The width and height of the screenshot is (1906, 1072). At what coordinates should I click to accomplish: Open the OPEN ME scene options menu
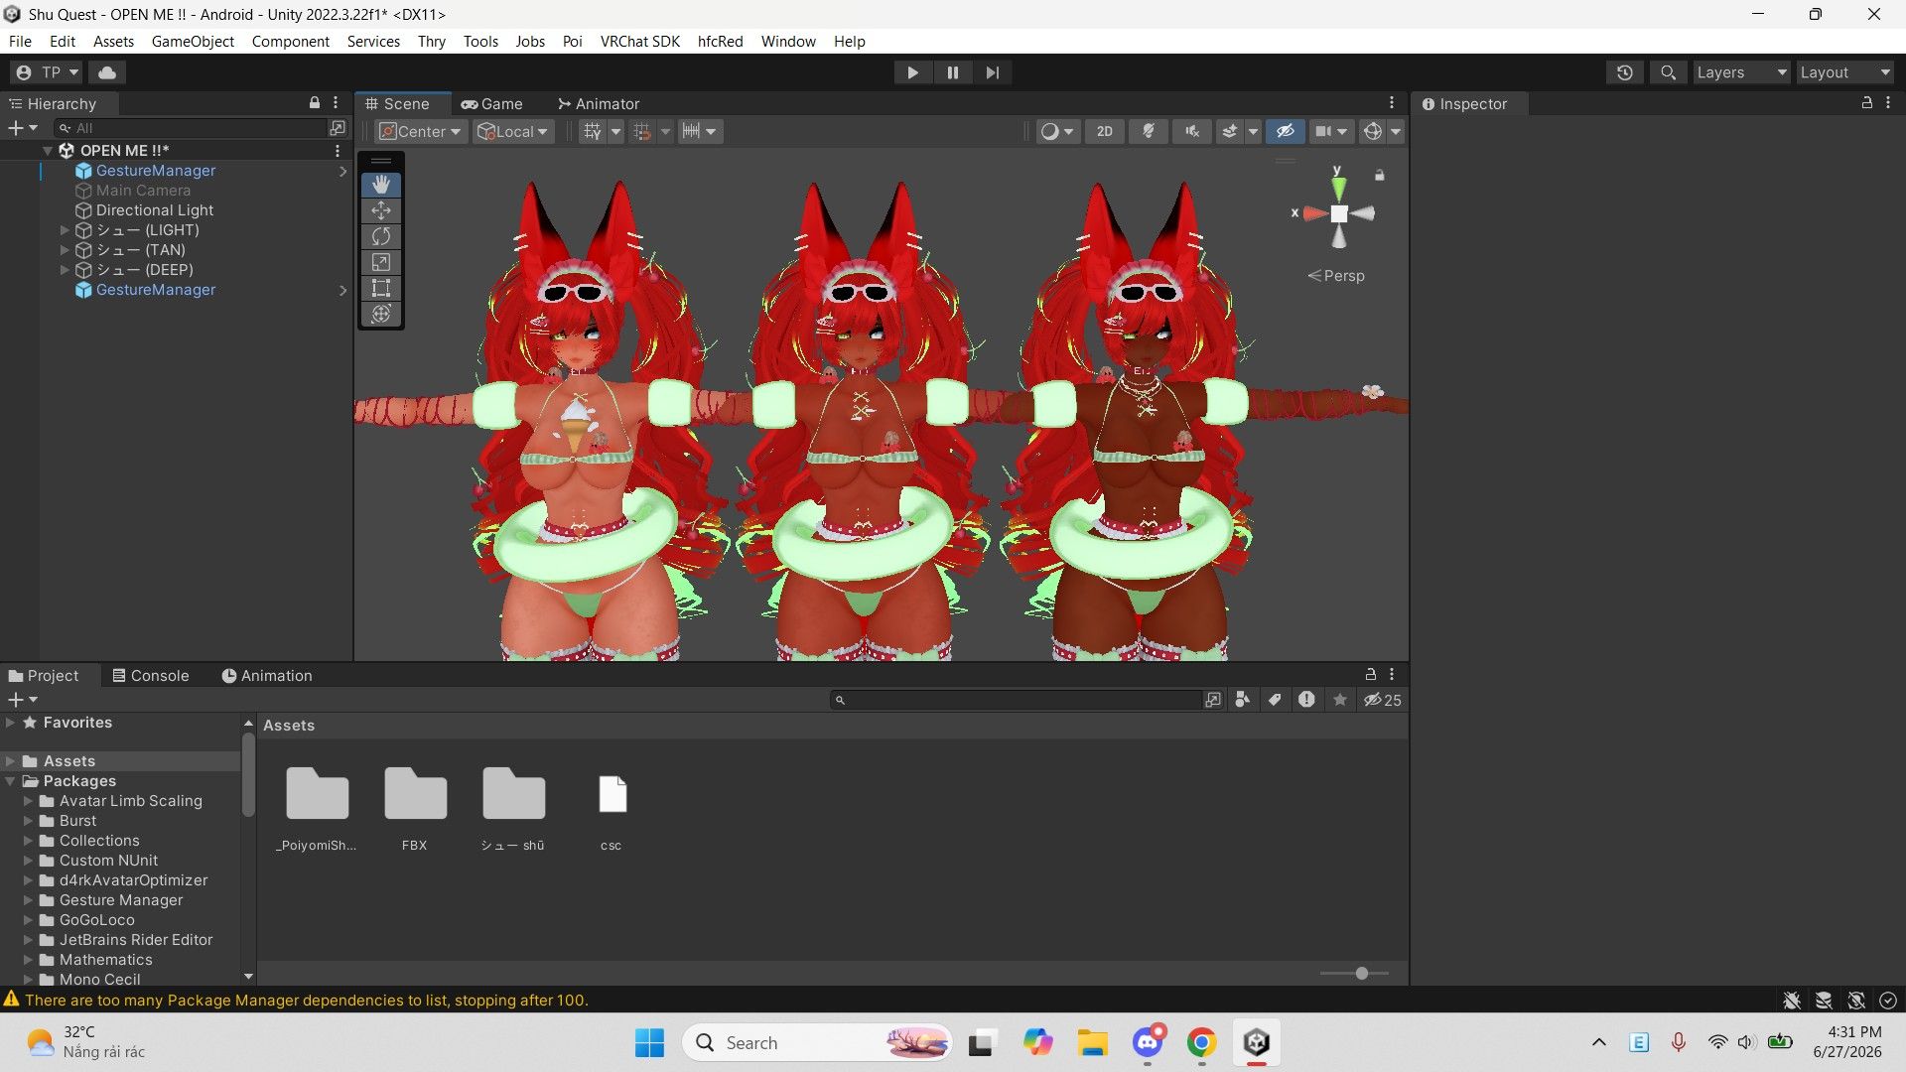pos(338,151)
